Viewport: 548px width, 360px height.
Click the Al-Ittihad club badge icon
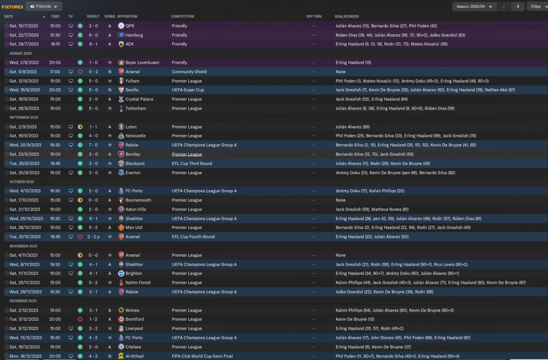click(121, 356)
